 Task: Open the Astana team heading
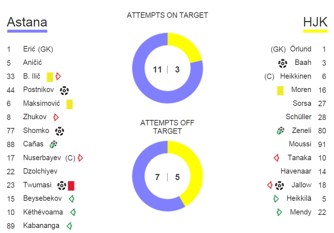[27, 22]
